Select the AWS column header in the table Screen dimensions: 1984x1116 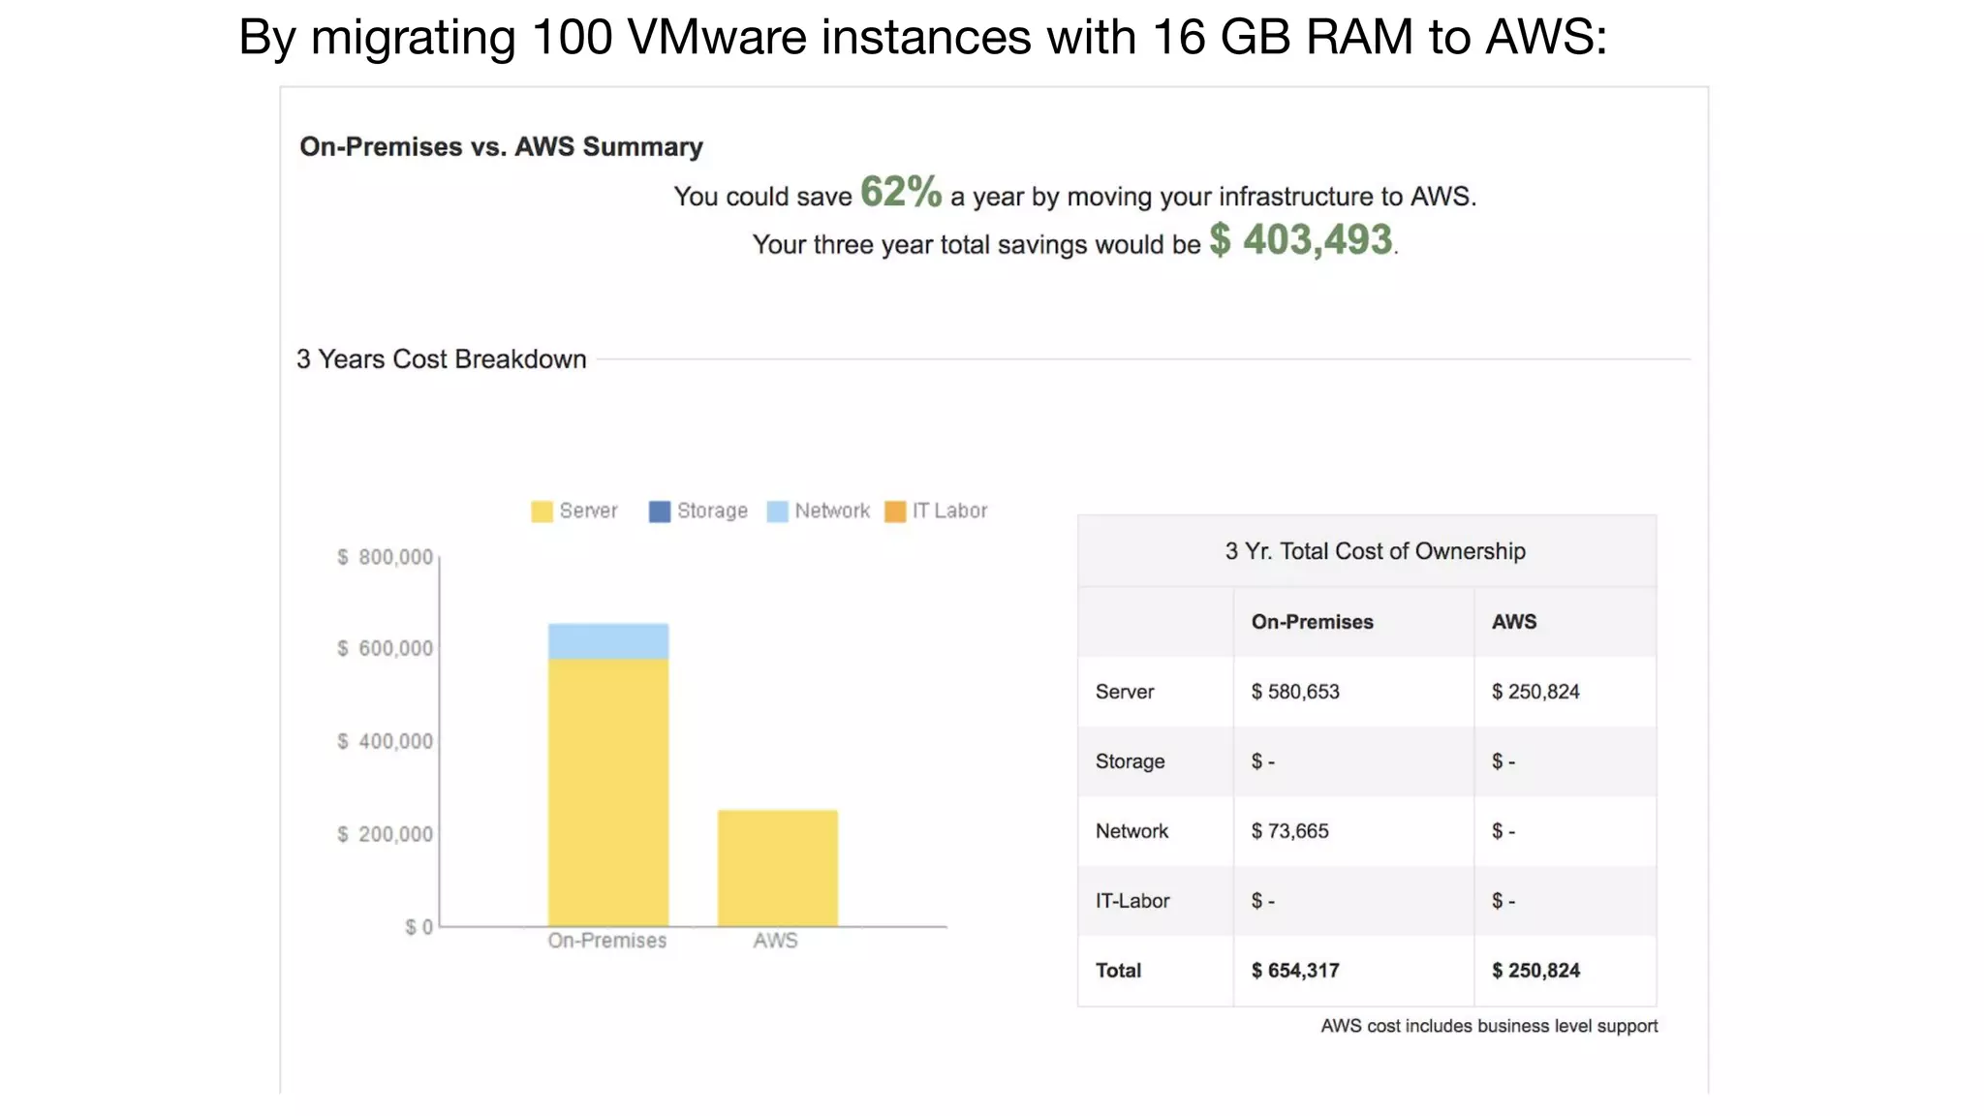click(x=1514, y=622)
